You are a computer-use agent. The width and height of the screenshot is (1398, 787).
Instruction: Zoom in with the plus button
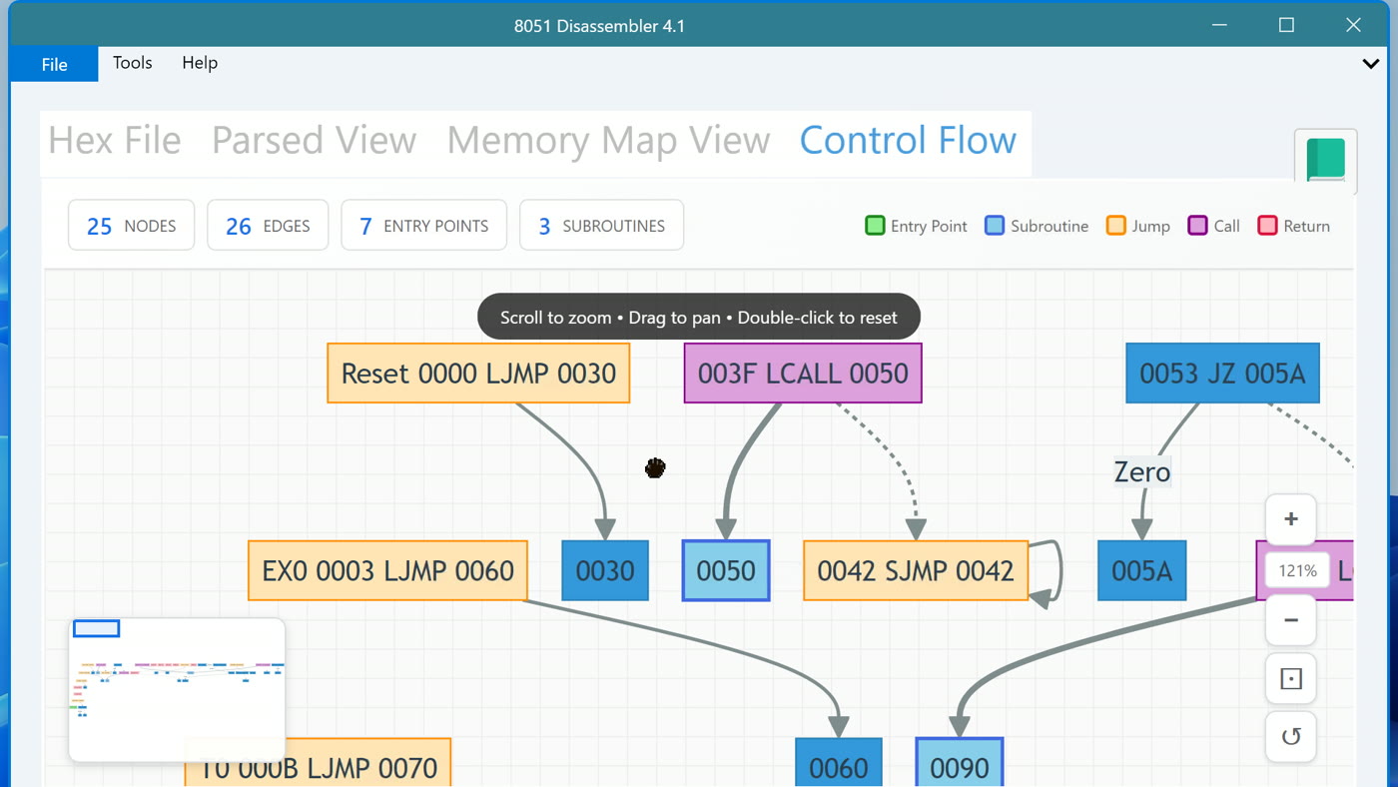click(x=1291, y=519)
